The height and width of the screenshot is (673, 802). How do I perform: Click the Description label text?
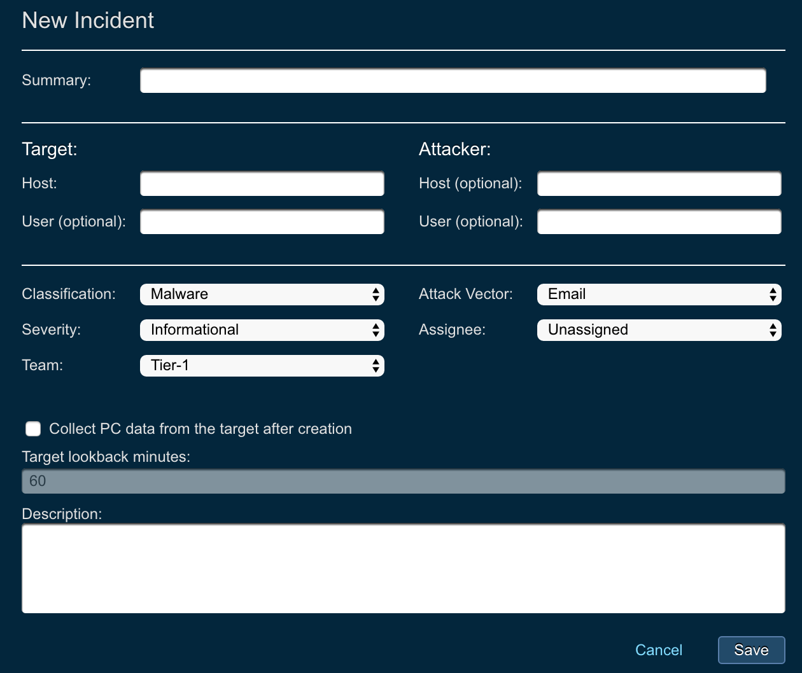[62, 514]
